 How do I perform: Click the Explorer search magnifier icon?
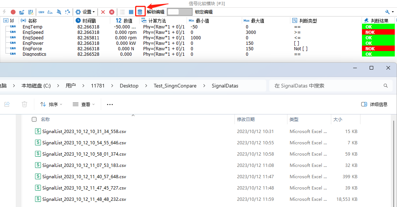[x=386, y=86]
